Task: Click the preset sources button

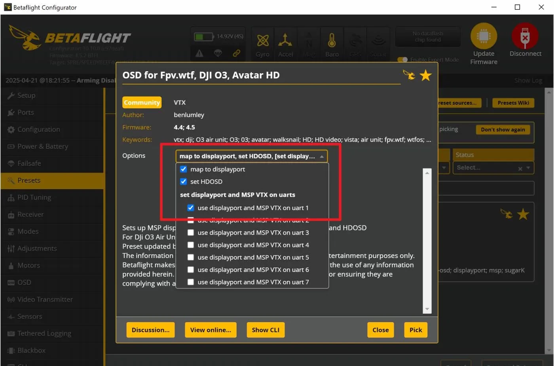Action: coord(459,103)
